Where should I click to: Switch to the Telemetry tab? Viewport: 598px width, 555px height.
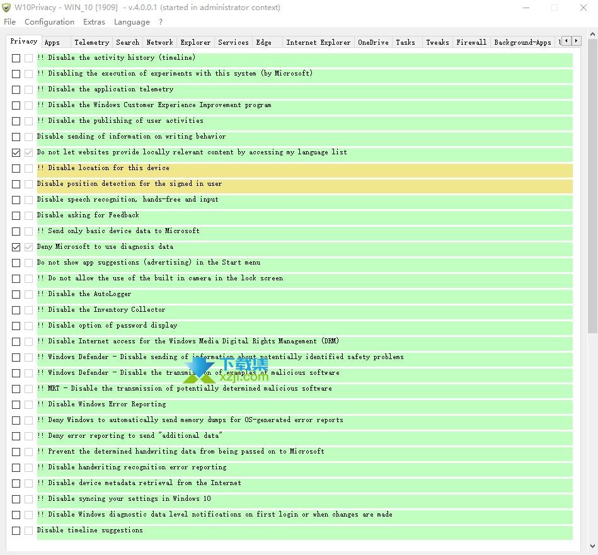[x=91, y=42]
